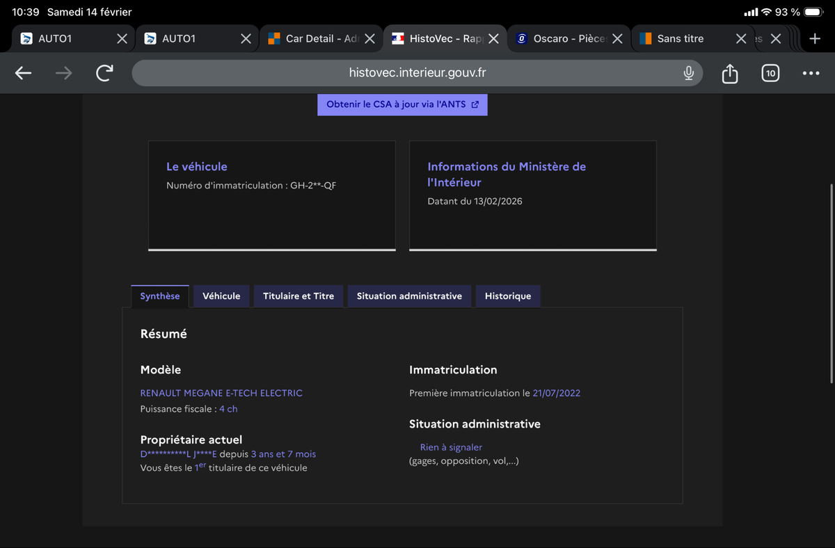Click the page vertical scrollbar
This screenshot has height=548, width=835.
pos(831,283)
